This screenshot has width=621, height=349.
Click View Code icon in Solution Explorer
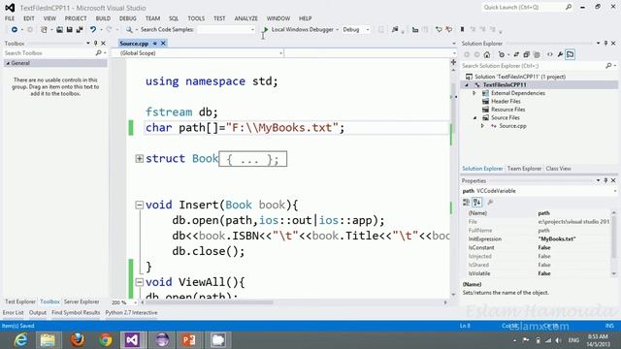(550, 54)
